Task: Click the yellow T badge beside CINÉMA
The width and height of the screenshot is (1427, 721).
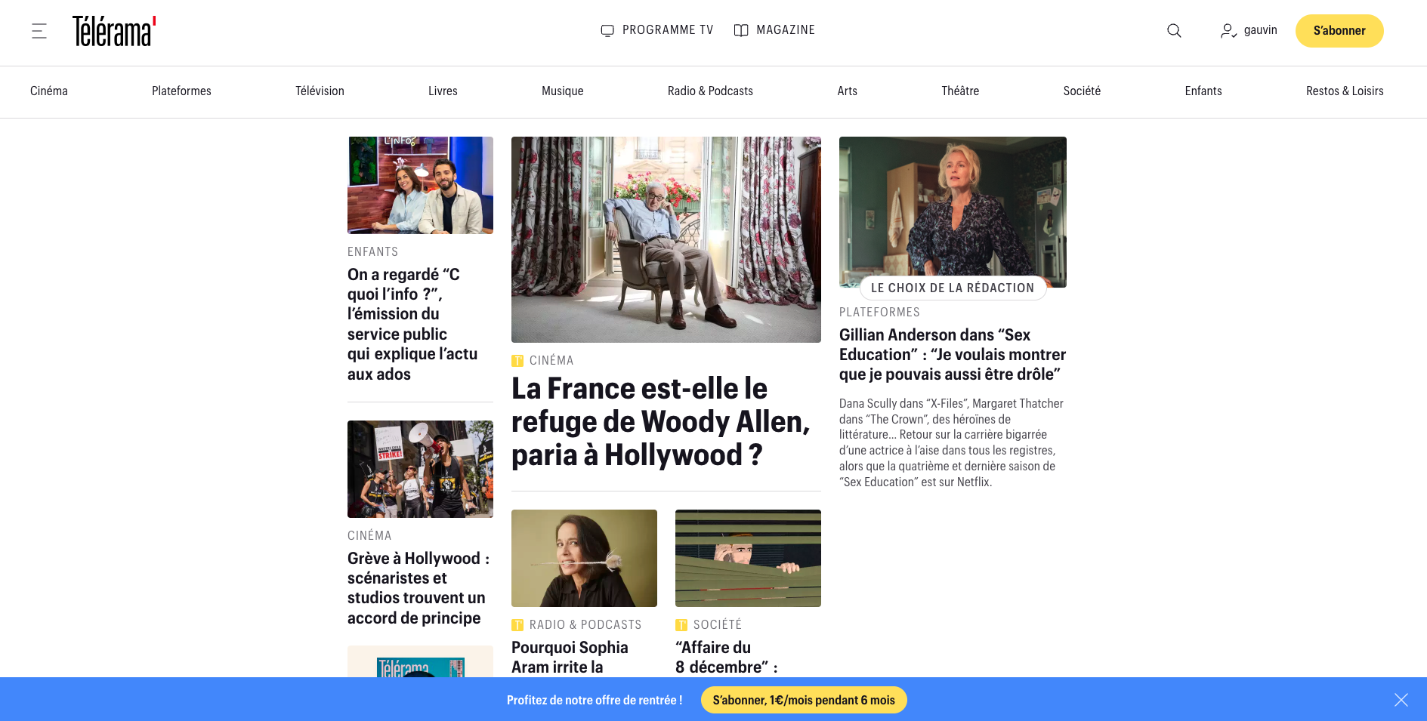Action: coord(518,360)
